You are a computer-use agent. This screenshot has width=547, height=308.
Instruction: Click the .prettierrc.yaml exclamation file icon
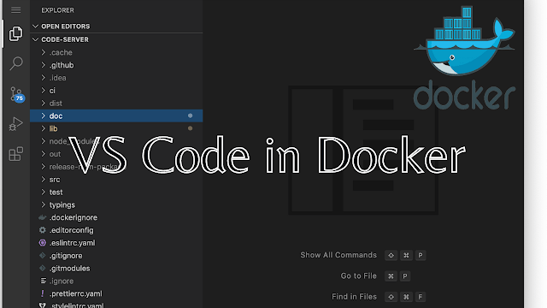point(42,293)
